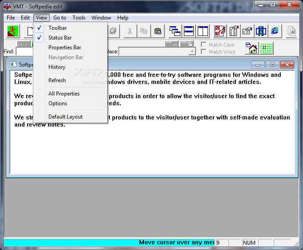Click the status bar cell showing 9

[x=221, y=242]
